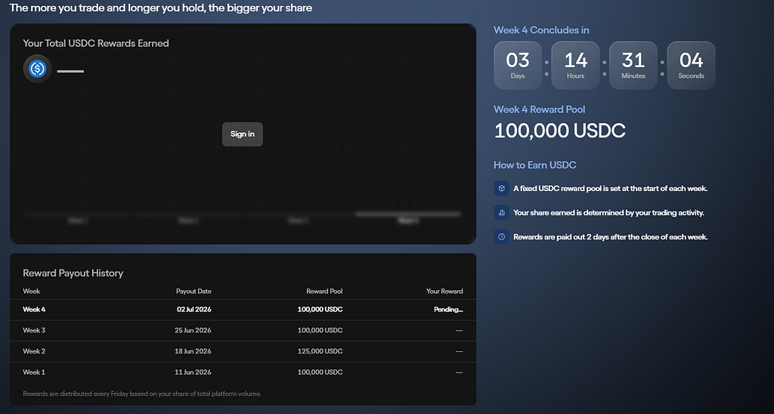The height and width of the screenshot is (414, 774).
Task: Click the Reward Payout History heading
Action: 73,273
